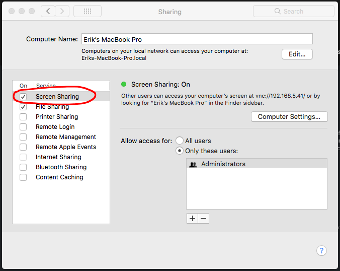The image size is (340, 271).
Task: Select the Printer Sharing service label
Action: pos(57,117)
